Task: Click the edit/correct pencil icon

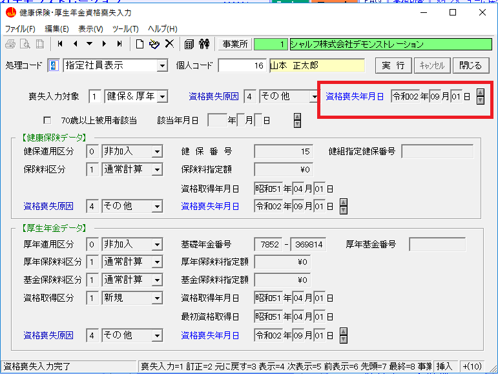Action: click(x=154, y=44)
